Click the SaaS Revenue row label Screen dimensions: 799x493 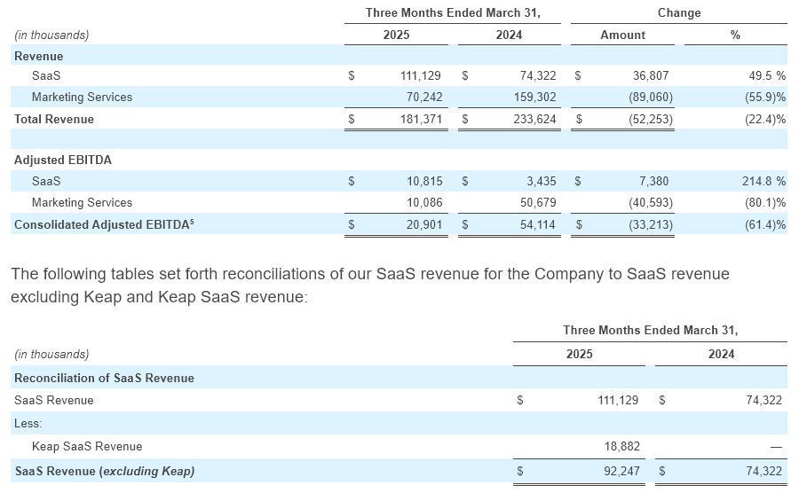[54, 401]
